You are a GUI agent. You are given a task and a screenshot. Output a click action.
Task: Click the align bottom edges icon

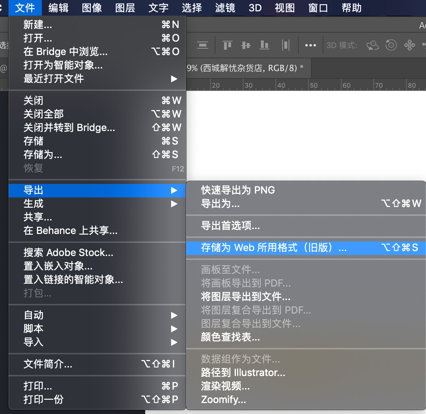coord(264,45)
